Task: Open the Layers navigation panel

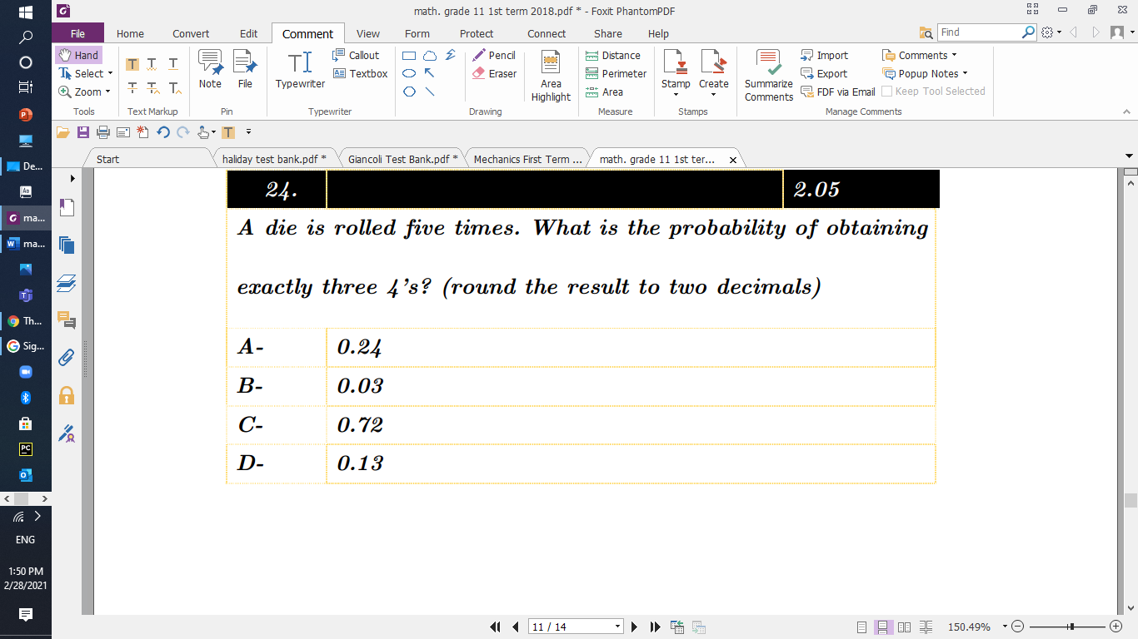Action: tap(67, 285)
